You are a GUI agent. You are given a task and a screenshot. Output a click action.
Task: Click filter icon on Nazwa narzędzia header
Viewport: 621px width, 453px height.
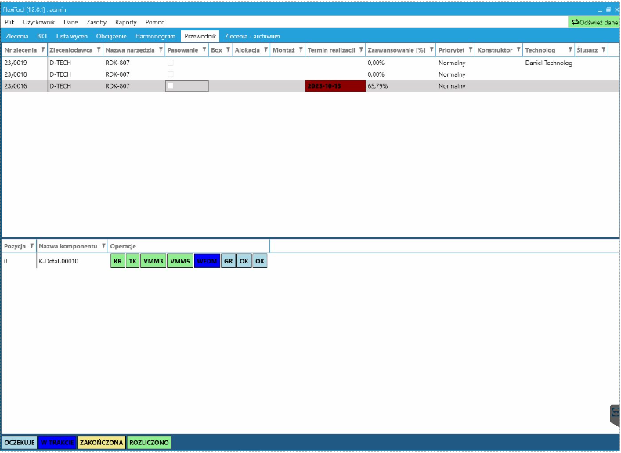(x=160, y=50)
